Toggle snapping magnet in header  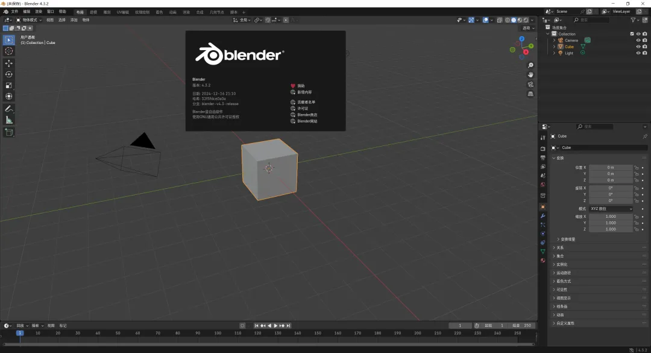coord(268,20)
